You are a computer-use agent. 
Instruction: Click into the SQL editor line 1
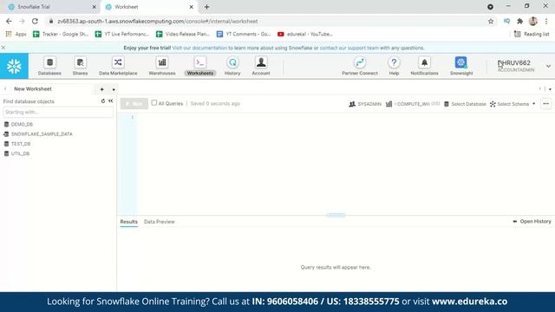click(x=345, y=118)
